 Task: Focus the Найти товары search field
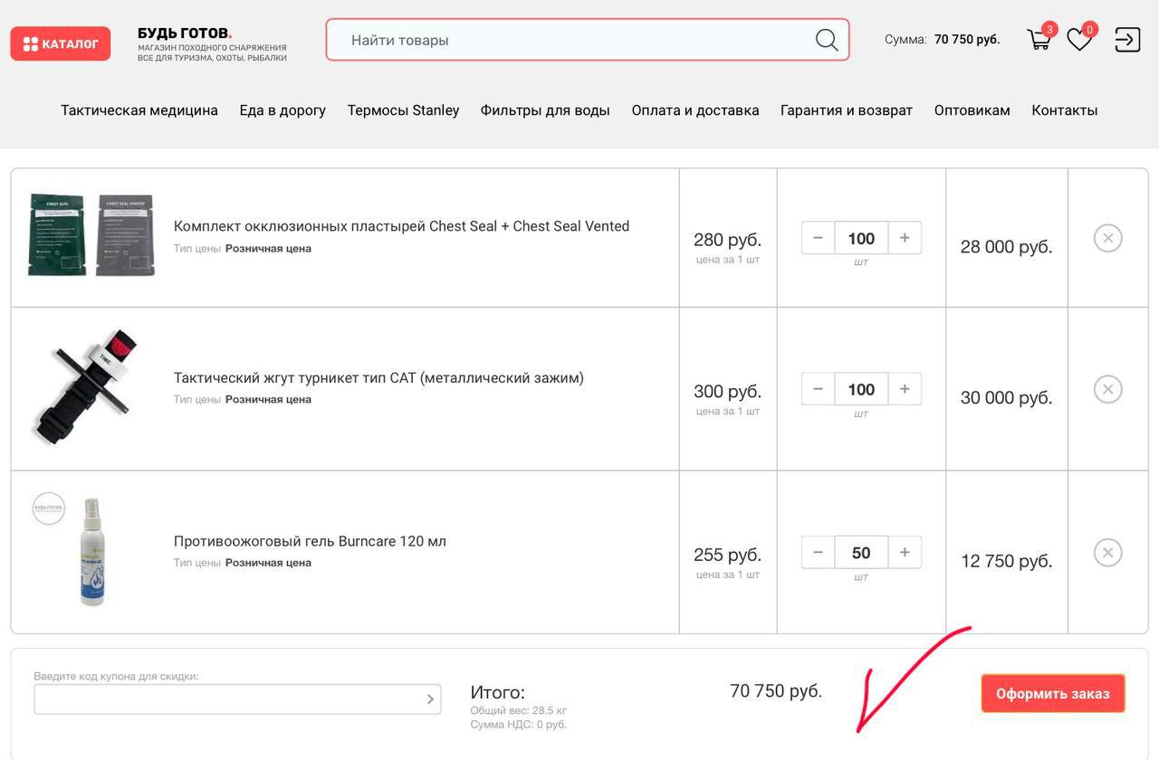point(570,40)
